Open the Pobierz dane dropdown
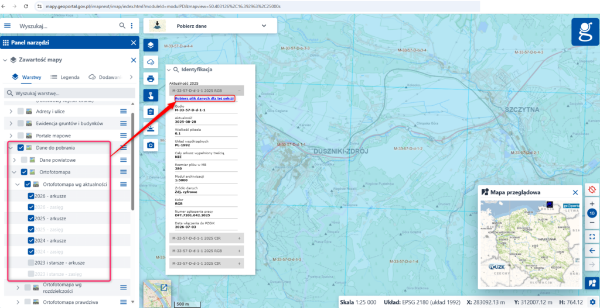 click(x=210, y=26)
